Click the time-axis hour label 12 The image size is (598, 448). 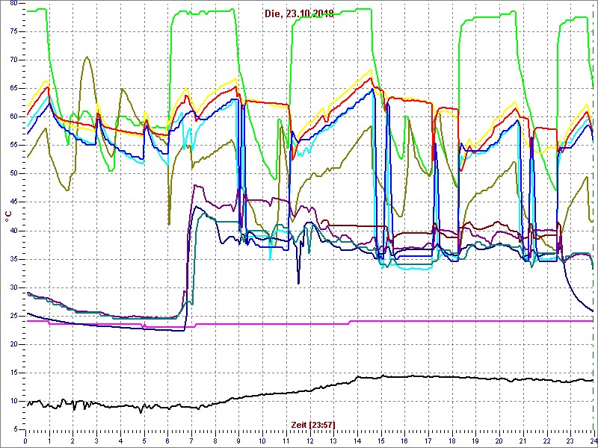(x=309, y=440)
